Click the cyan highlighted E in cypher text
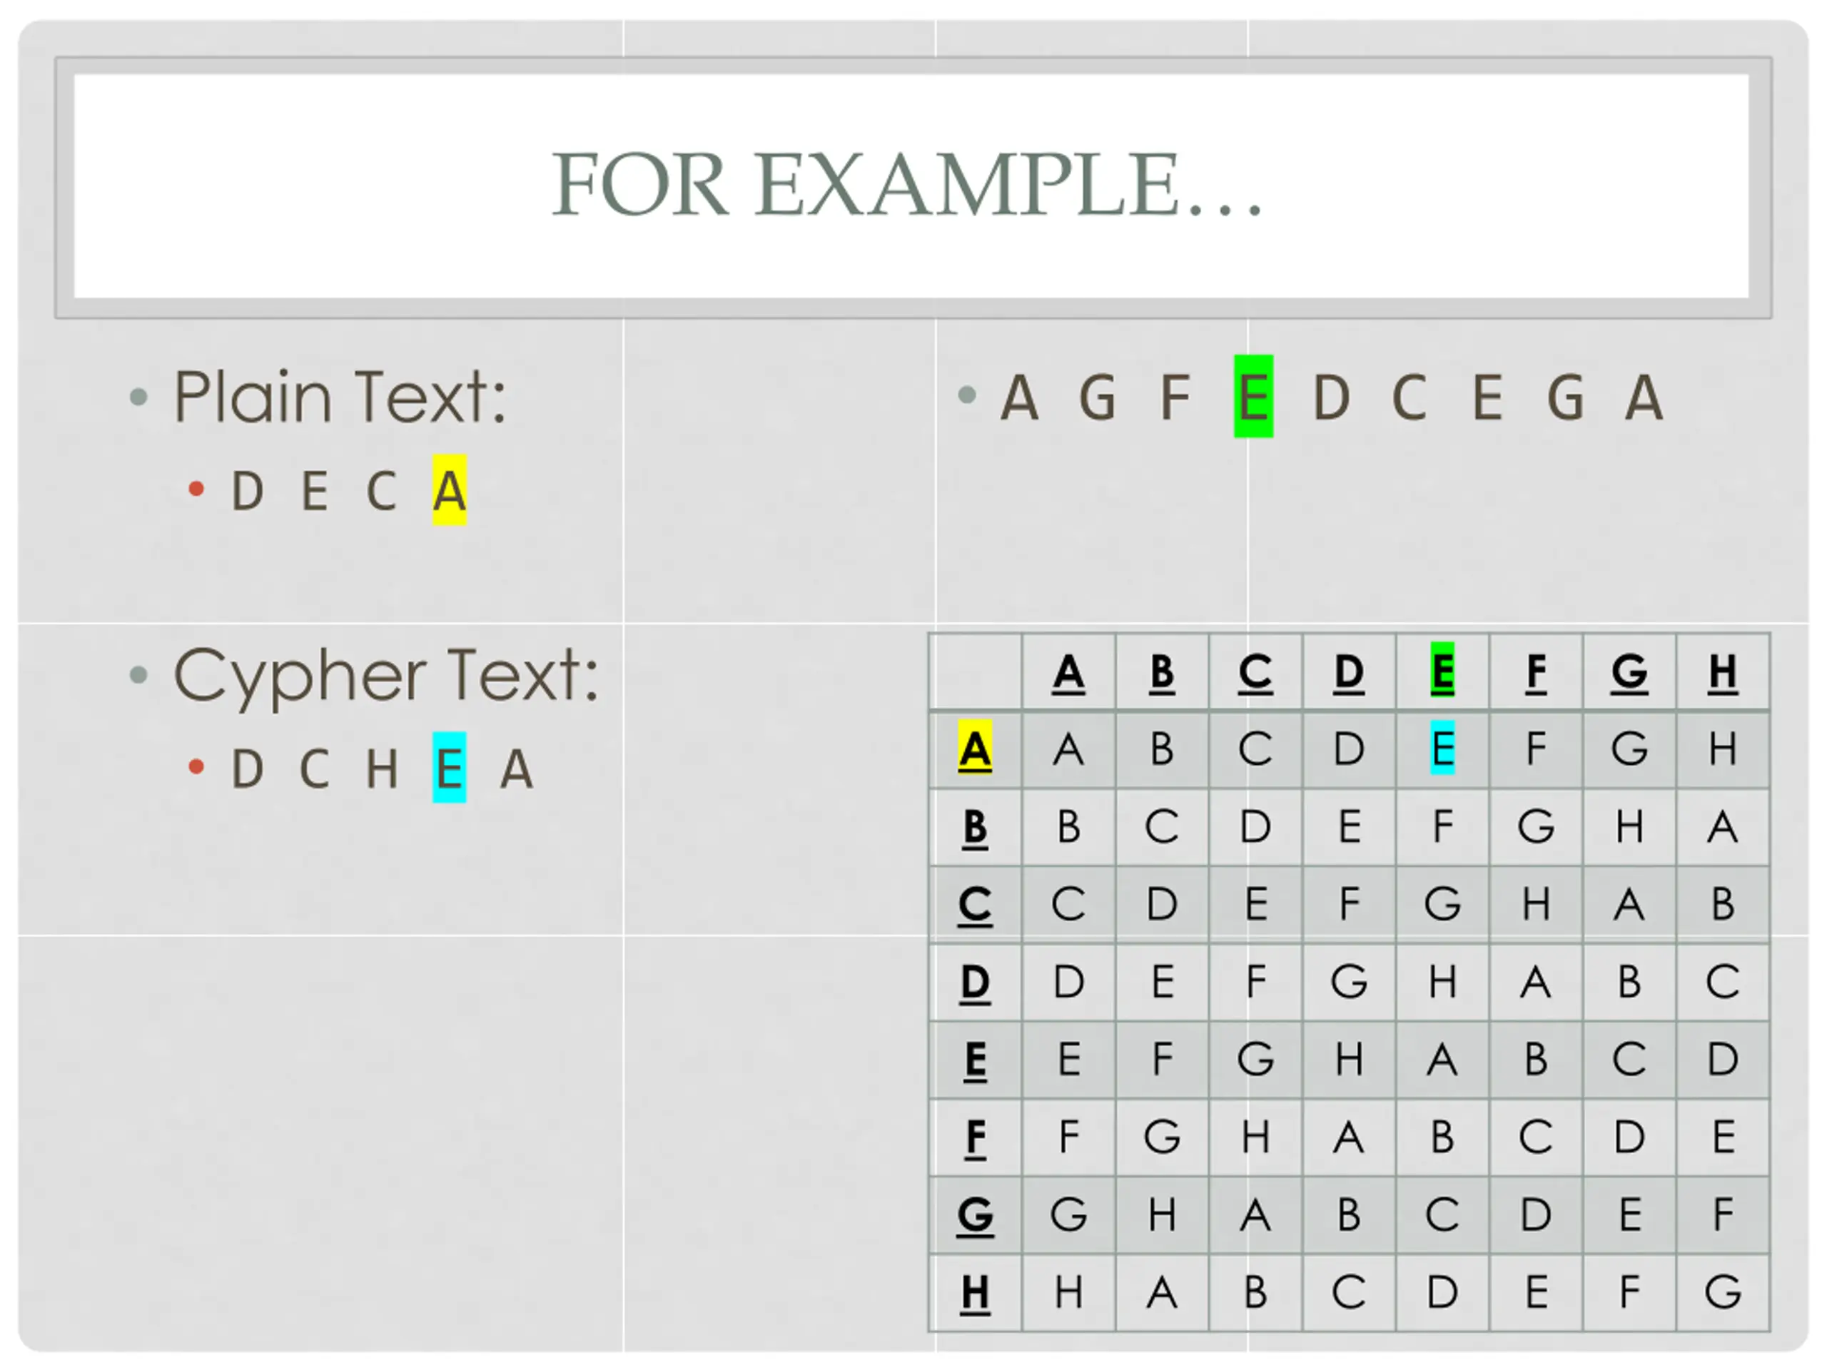 (450, 768)
